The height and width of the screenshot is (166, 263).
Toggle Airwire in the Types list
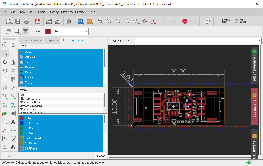click(x=61, y=52)
